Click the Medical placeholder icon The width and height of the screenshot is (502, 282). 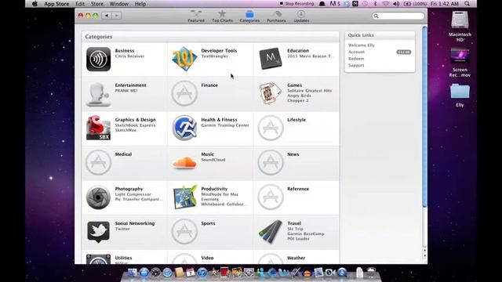pos(98,162)
